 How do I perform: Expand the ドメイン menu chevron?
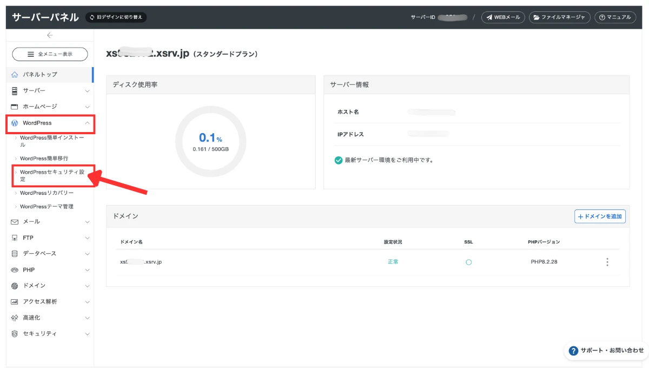(x=88, y=286)
